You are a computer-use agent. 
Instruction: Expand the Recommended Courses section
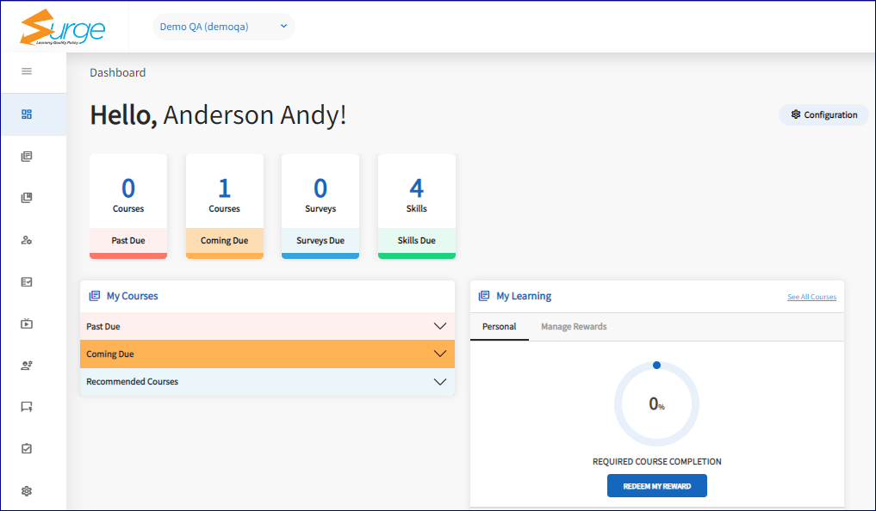tap(267, 381)
